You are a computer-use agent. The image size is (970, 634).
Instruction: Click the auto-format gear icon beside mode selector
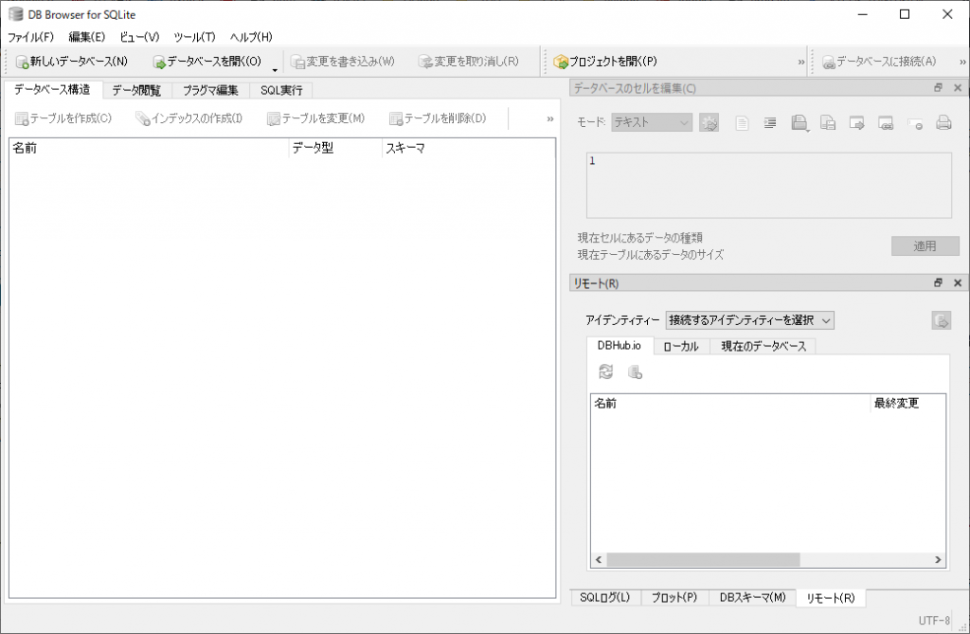point(709,122)
